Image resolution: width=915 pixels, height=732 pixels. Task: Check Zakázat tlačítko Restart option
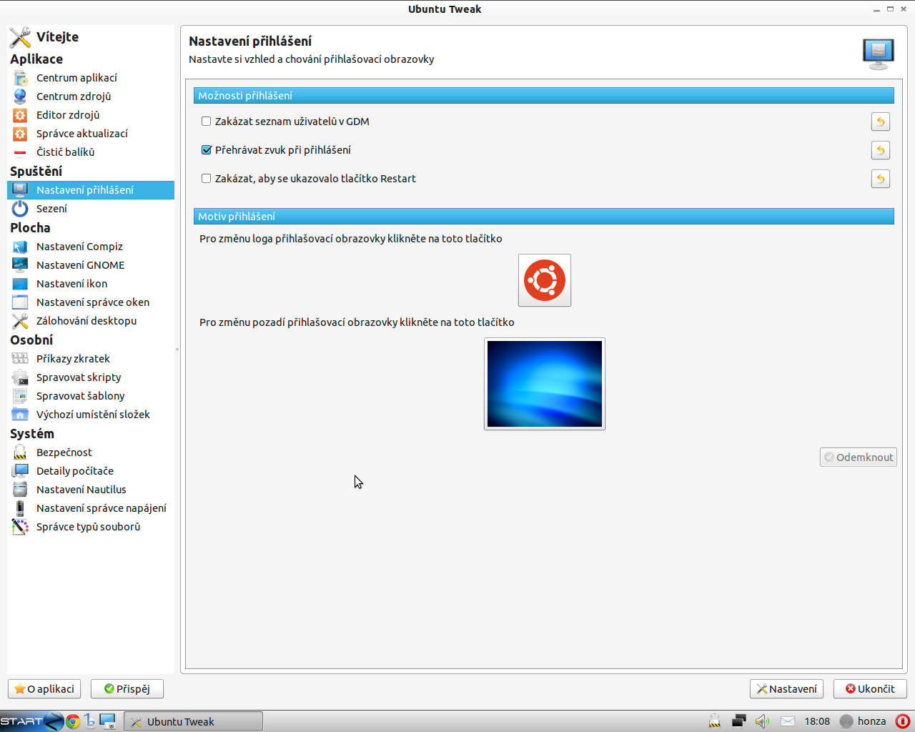point(206,179)
